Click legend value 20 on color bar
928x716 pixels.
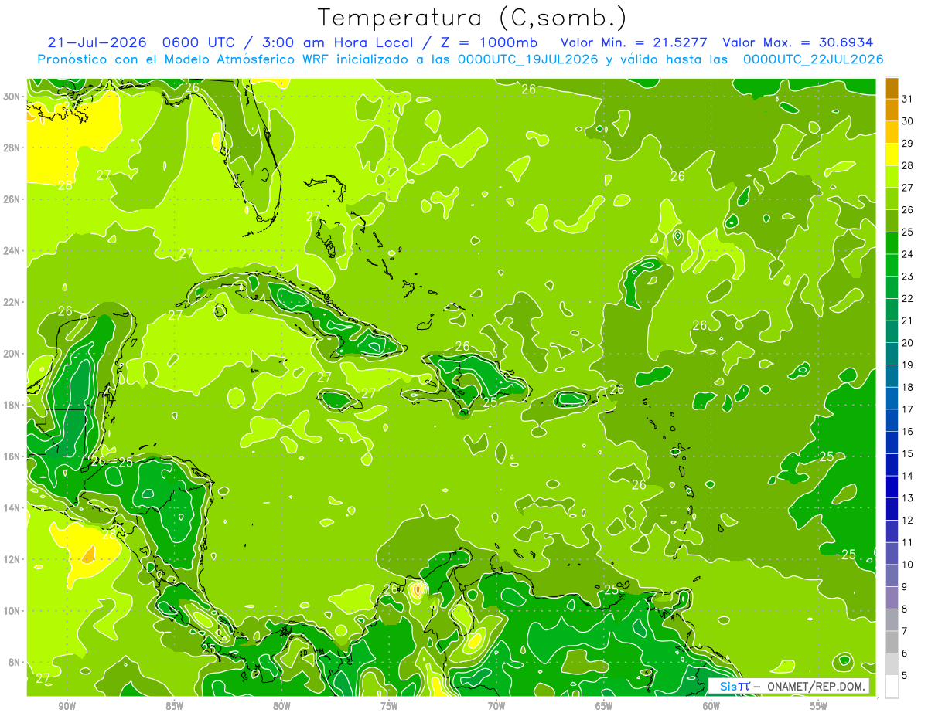tap(908, 342)
